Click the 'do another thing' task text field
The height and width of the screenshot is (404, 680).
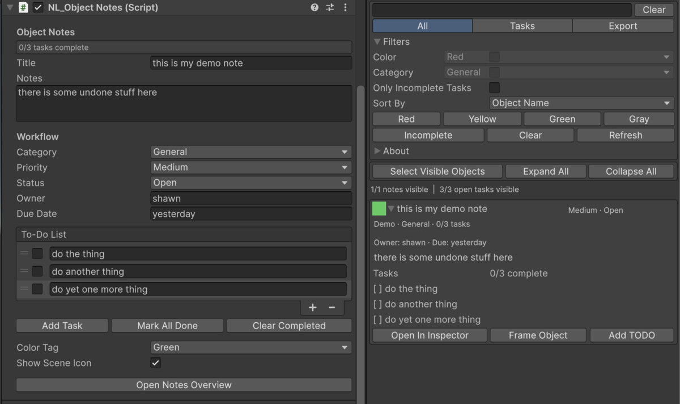pyautogui.click(x=198, y=271)
